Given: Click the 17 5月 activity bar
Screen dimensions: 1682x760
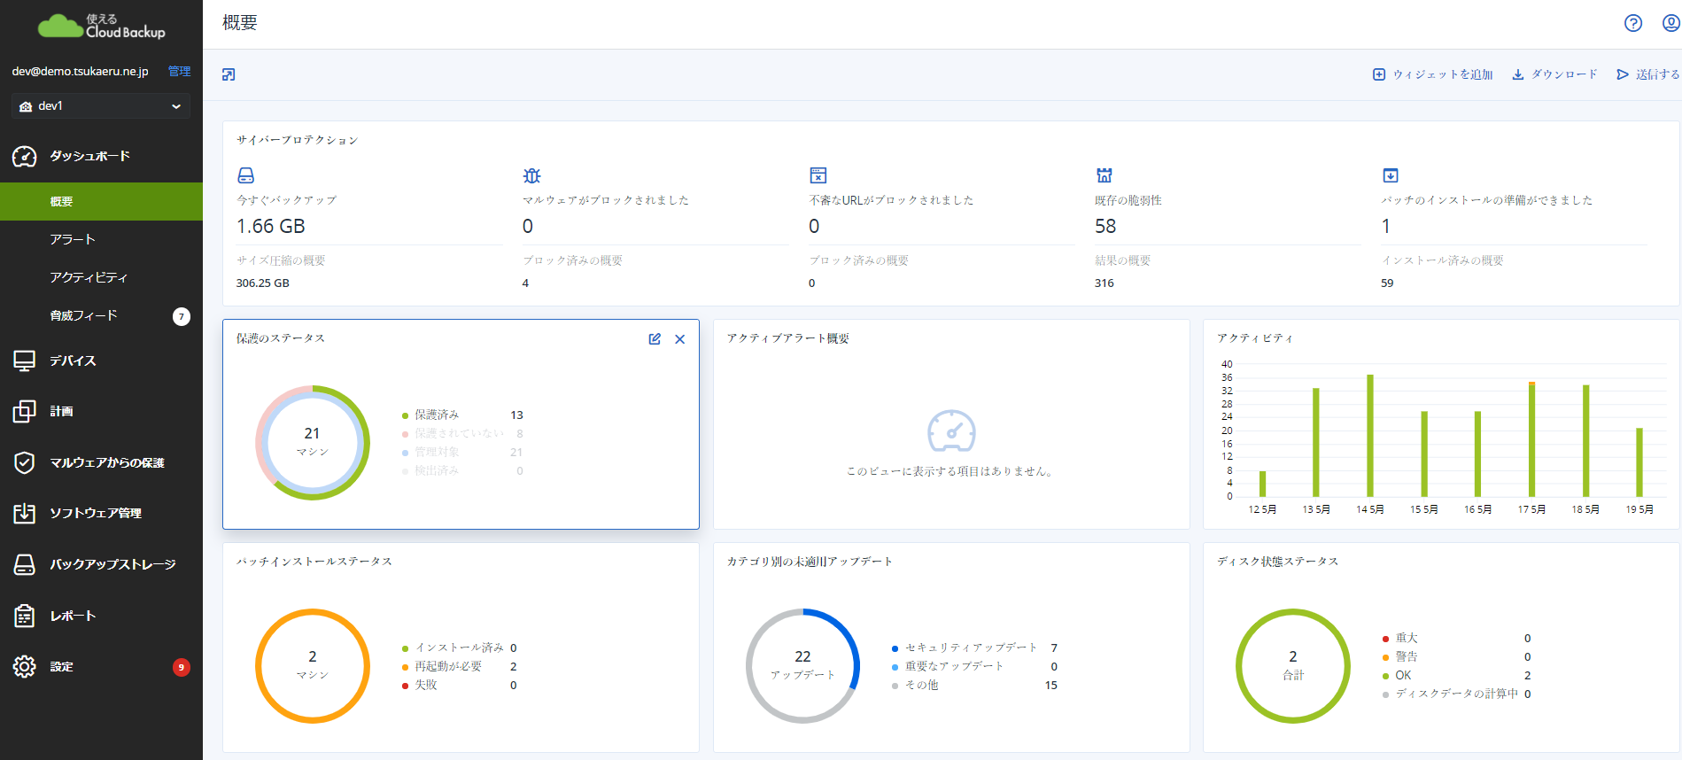Looking at the screenshot, I should click(x=1531, y=439).
